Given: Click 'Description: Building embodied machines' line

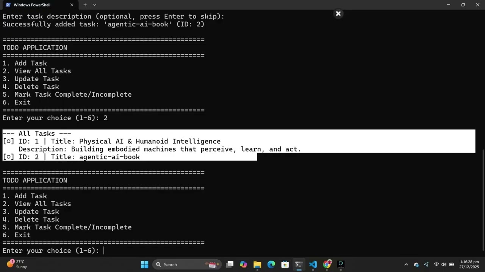Looking at the screenshot, I should (160, 149).
